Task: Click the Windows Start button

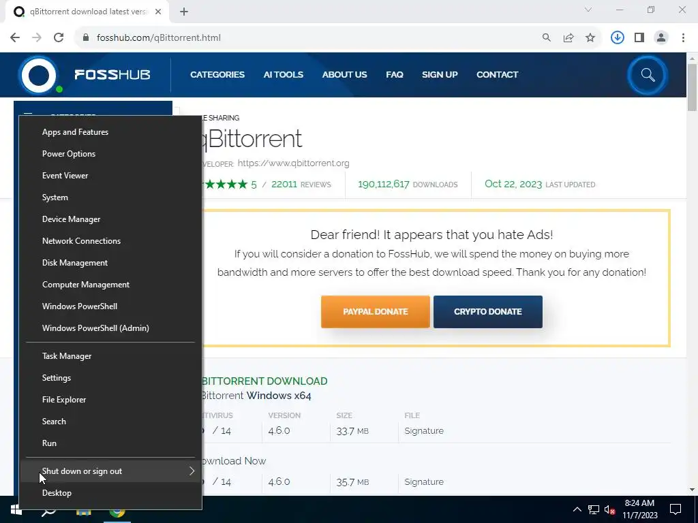Action: pos(16,509)
